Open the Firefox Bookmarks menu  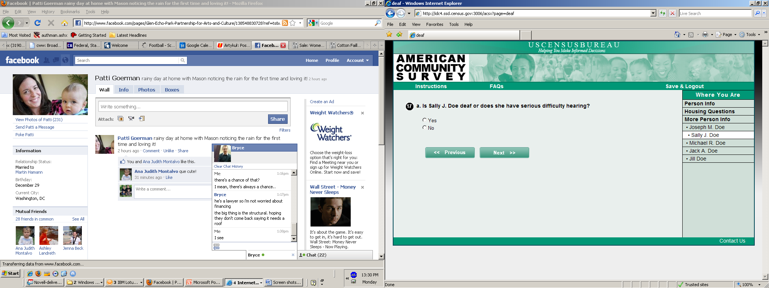[70, 12]
